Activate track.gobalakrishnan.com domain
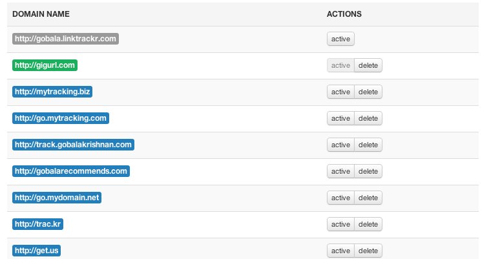Screen dimensions: 491x259 click(340, 145)
